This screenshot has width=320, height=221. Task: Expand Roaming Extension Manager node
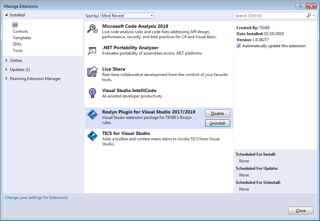[6, 78]
